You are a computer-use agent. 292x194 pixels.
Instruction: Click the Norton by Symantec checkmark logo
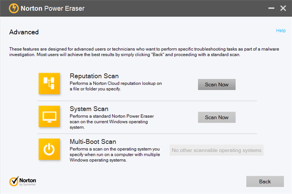coord(14,181)
